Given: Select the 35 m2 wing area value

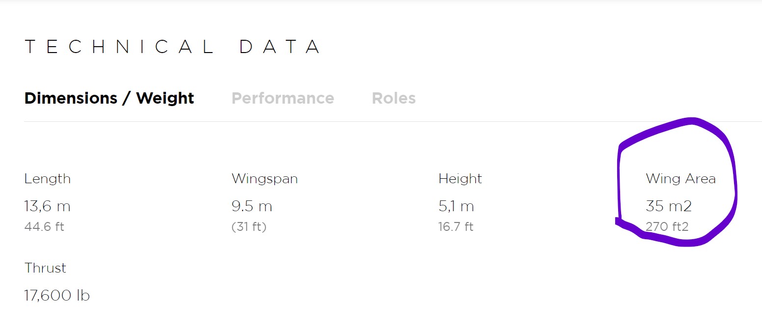Looking at the screenshot, I should [668, 206].
